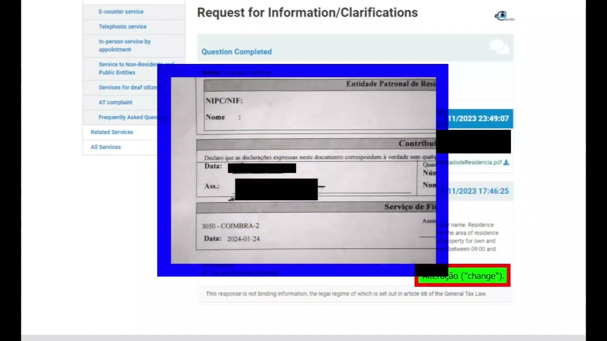Image resolution: width=607 pixels, height=341 pixels.
Task: Open Services for deaf citizens link
Action: click(x=128, y=87)
